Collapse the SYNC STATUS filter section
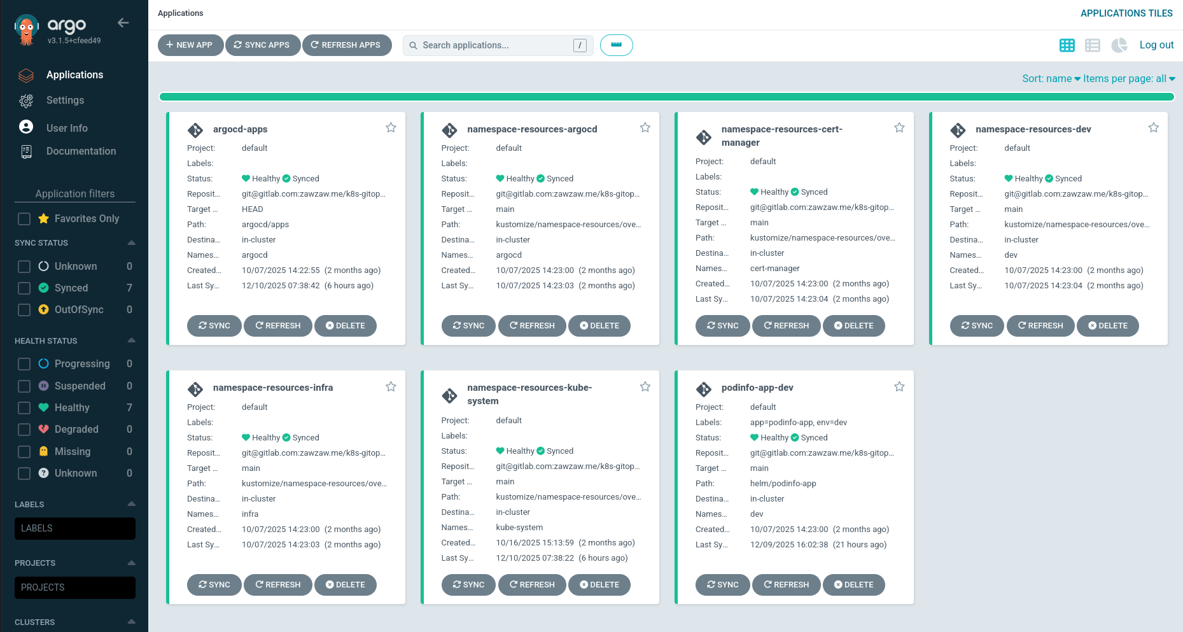Screen dimensions: 1183x632 click(131, 242)
